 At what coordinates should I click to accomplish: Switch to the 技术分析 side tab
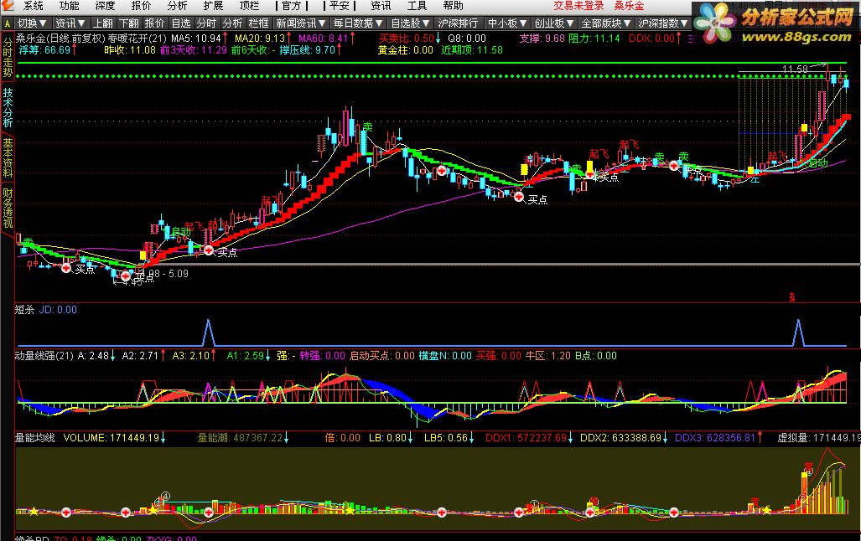click(8, 107)
